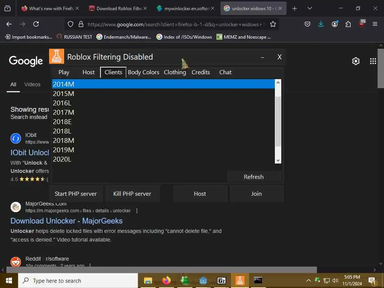The width and height of the screenshot is (384, 288).
Task: Open the Index of /ISOs/Windows bookmark
Action: (x=184, y=37)
